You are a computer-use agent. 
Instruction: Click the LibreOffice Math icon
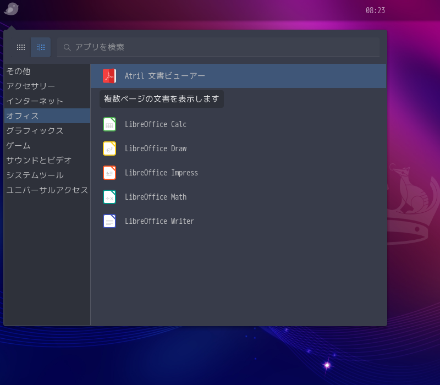(x=109, y=197)
